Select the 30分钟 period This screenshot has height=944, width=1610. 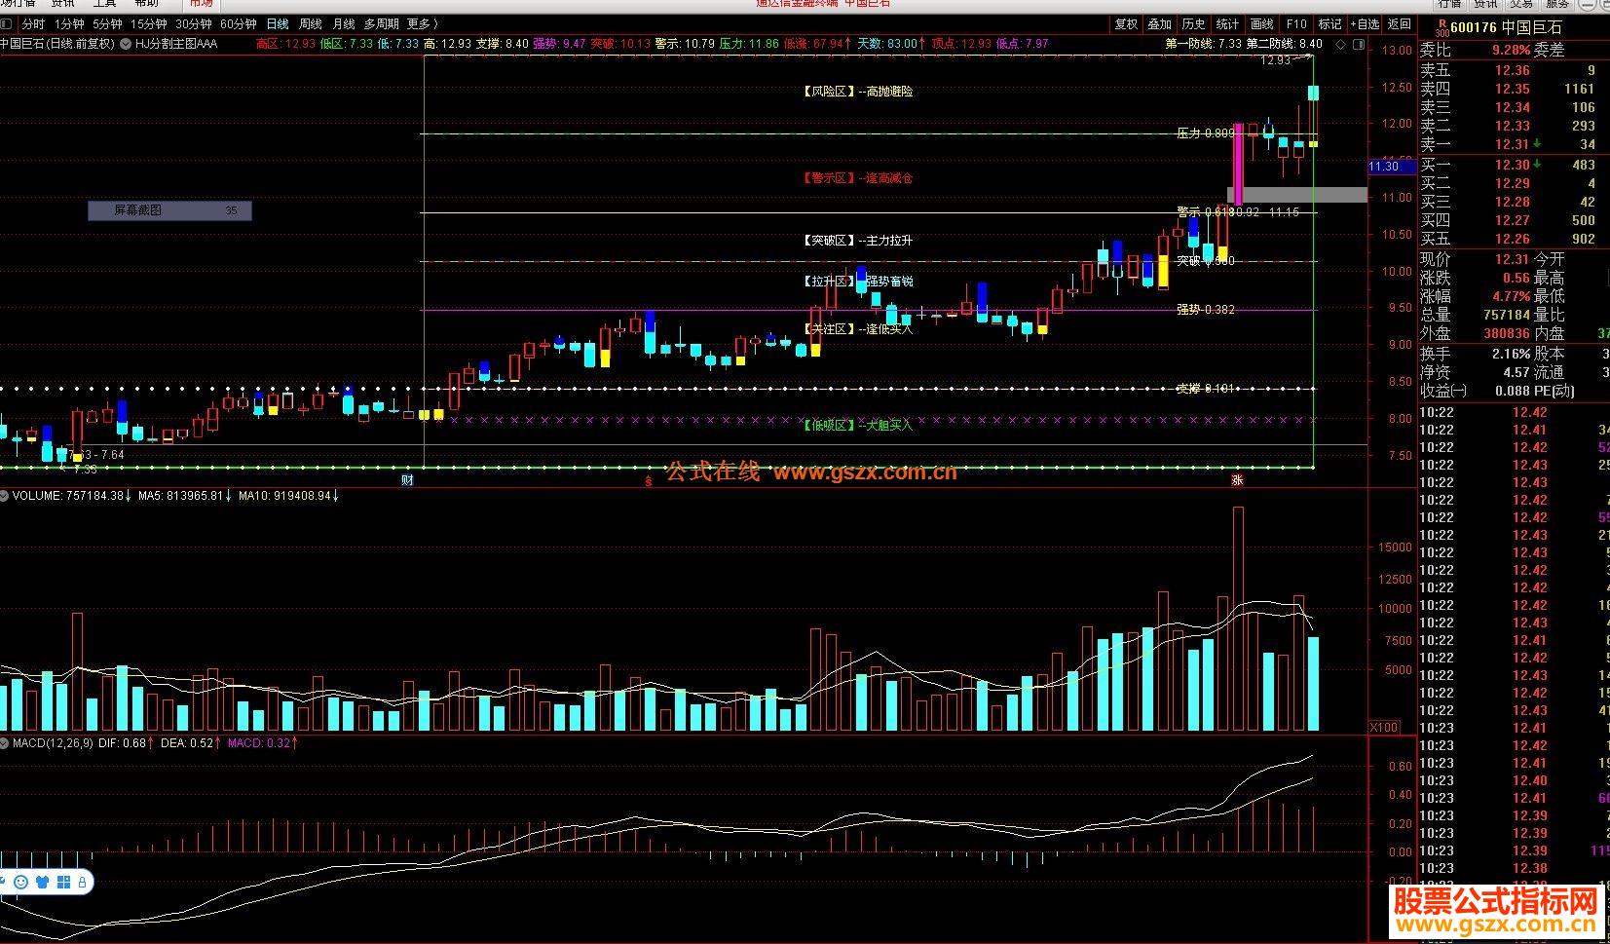pyautogui.click(x=194, y=24)
